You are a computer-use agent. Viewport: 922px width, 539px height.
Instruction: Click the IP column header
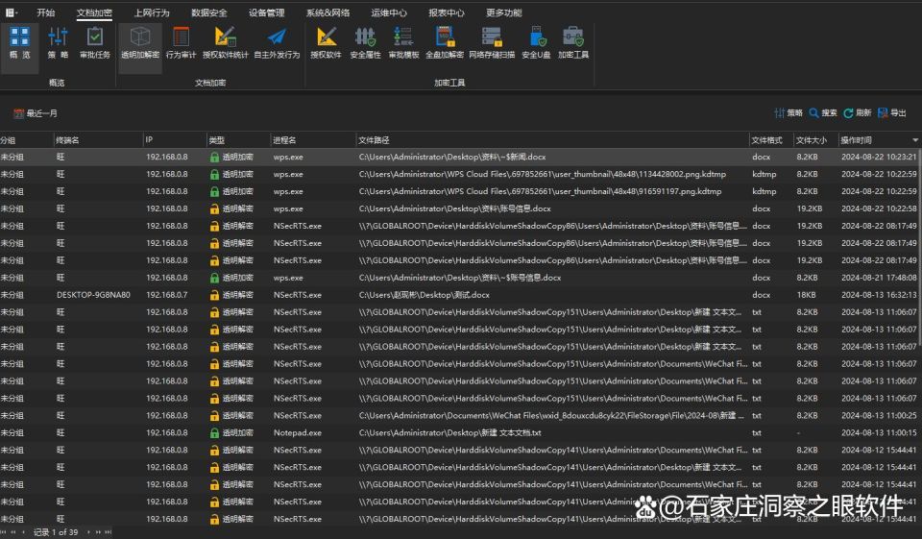click(x=150, y=140)
